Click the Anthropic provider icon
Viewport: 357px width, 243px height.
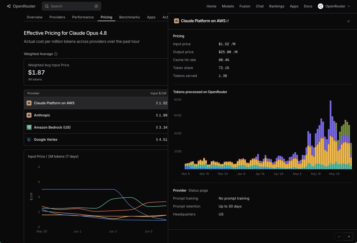[29, 115]
